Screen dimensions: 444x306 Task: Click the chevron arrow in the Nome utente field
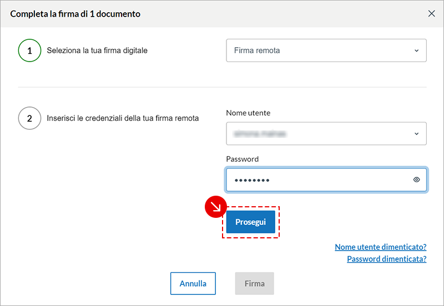pyautogui.click(x=416, y=134)
